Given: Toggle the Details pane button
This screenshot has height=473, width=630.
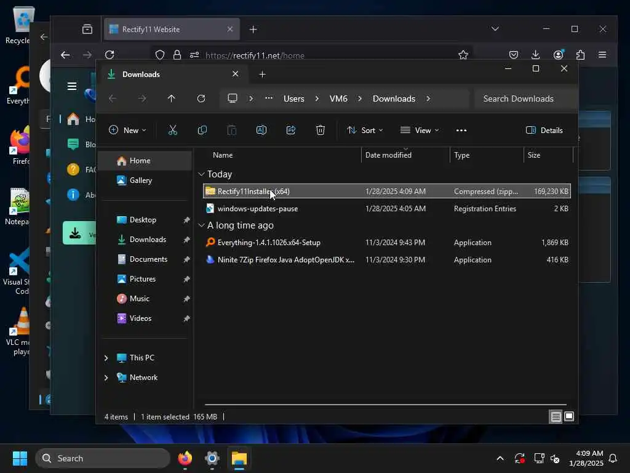Looking at the screenshot, I should (x=544, y=131).
